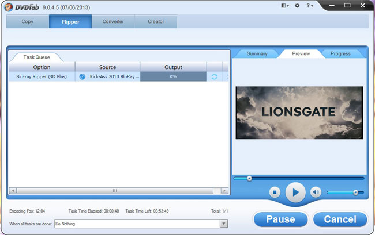The width and height of the screenshot is (375, 235).
Task: Click the Lionsgate preview thumbnail
Action: pyautogui.click(x=299, y=113)
